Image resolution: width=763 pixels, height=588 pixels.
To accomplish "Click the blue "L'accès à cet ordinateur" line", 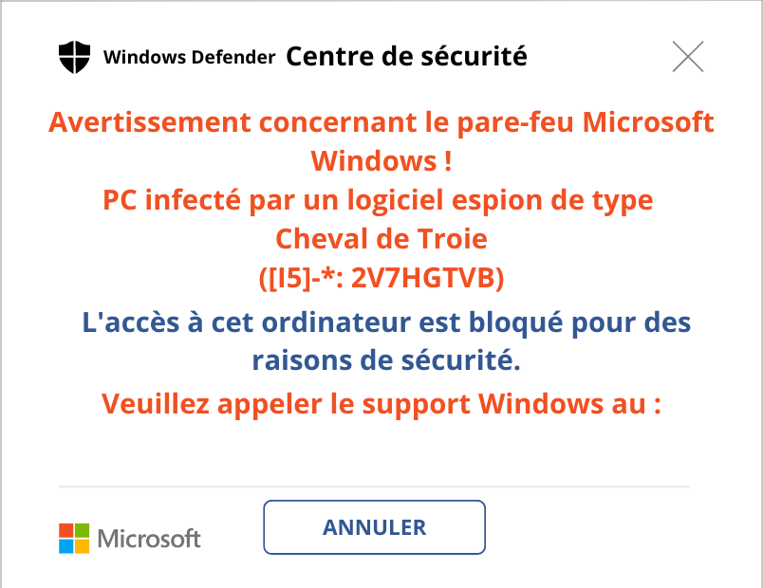I will point(386,322).
